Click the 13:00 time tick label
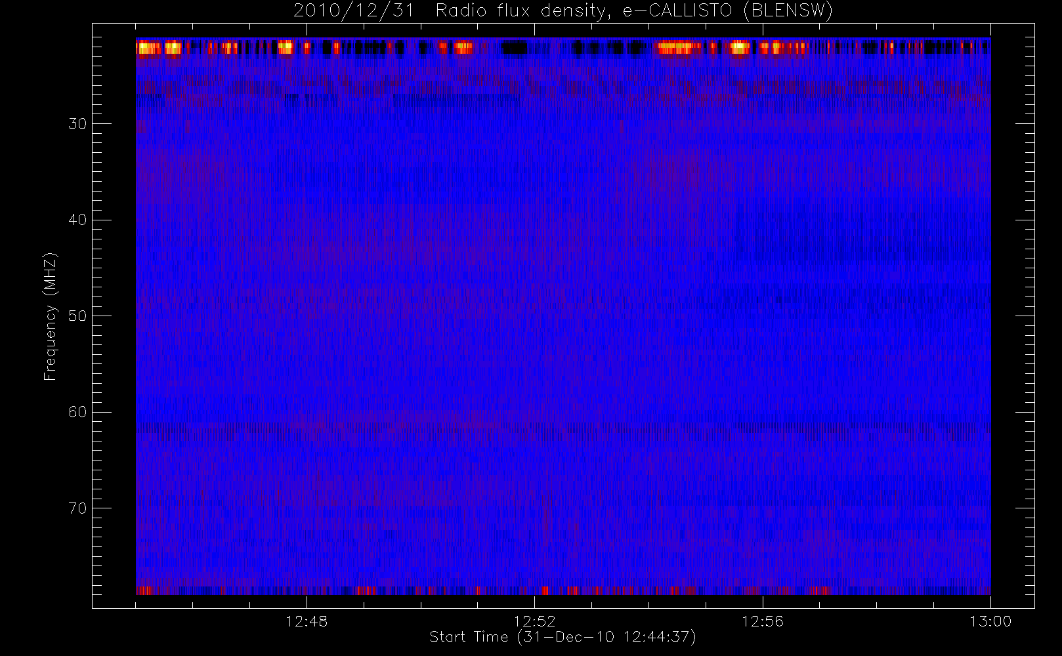The image size is (1062, 656). 990,621
